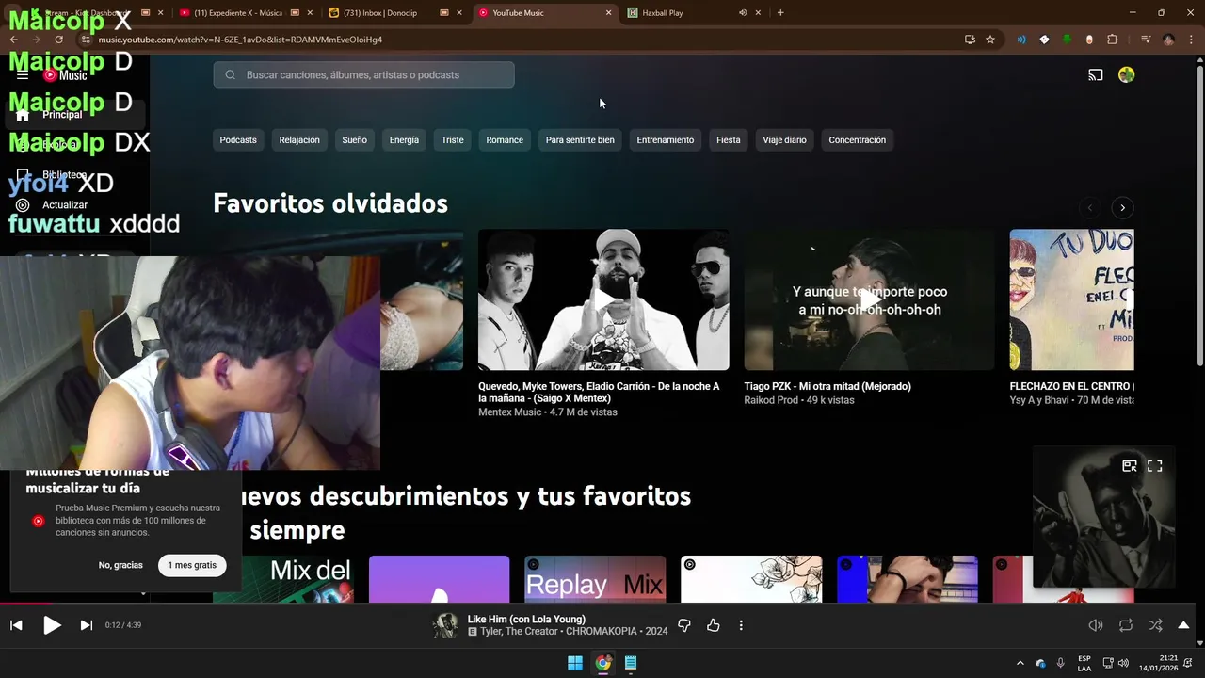Play the current song Like Him
Viewport: 1205px width, 678px height.
[x=52, y=625]
